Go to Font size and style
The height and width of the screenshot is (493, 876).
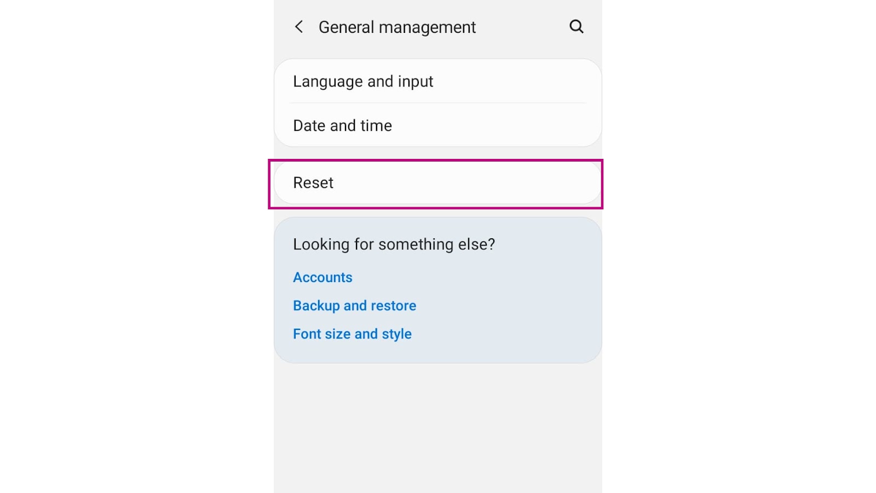pyautogui.click(x=352, y=334)
